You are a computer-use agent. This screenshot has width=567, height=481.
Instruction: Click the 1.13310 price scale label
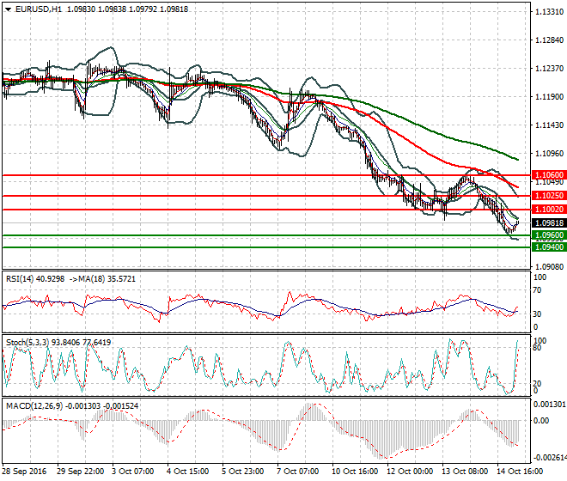tap(547, 13)
